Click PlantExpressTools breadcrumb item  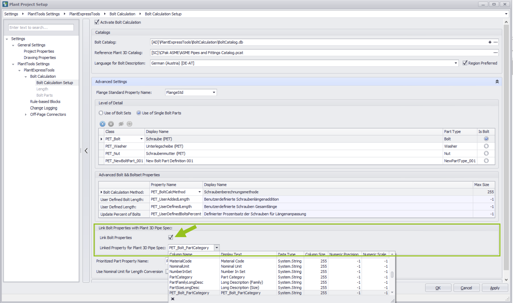coord(85,14)
